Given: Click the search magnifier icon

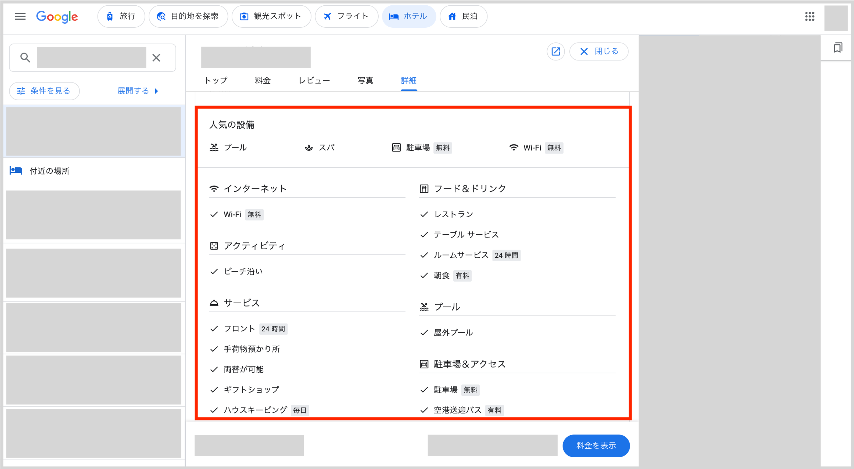Looking at the screenshot, I should (x=25, y=57).
